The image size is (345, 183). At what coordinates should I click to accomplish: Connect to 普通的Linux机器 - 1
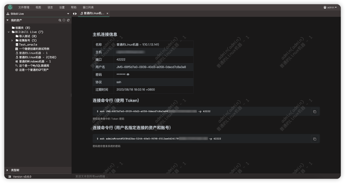click(33, 53)
